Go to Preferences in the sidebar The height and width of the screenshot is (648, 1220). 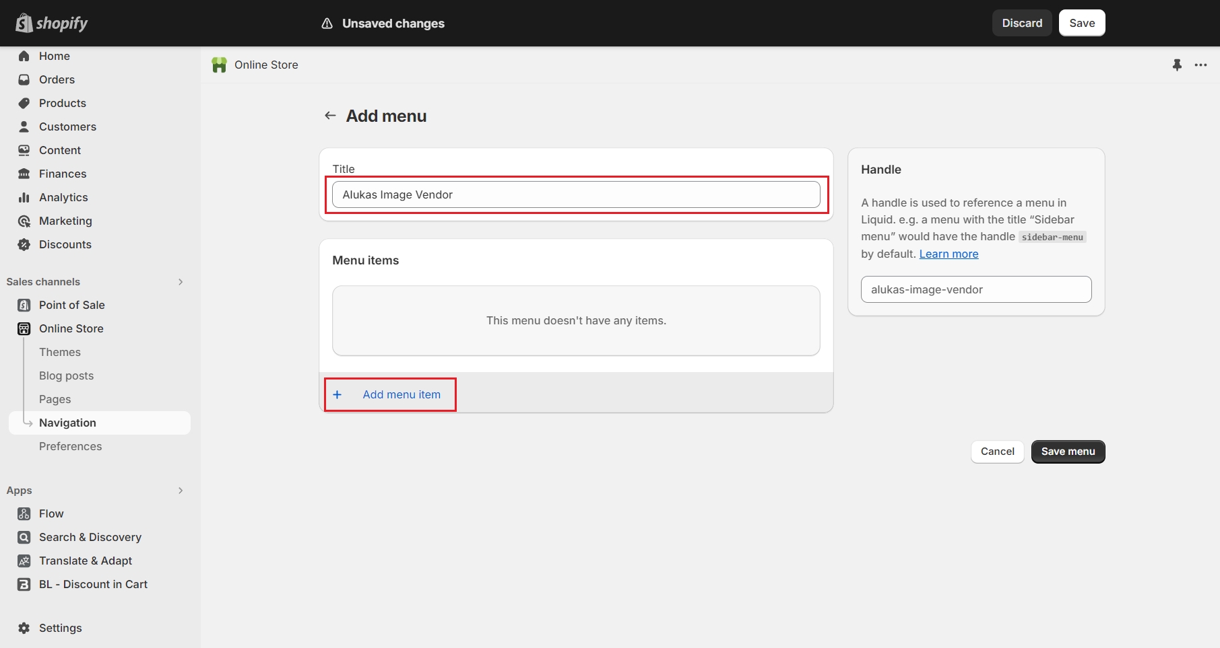pyautogui.click(x=71, y=446)
